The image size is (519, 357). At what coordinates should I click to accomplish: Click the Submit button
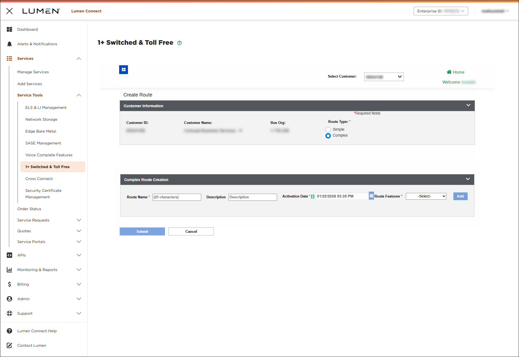142,231
